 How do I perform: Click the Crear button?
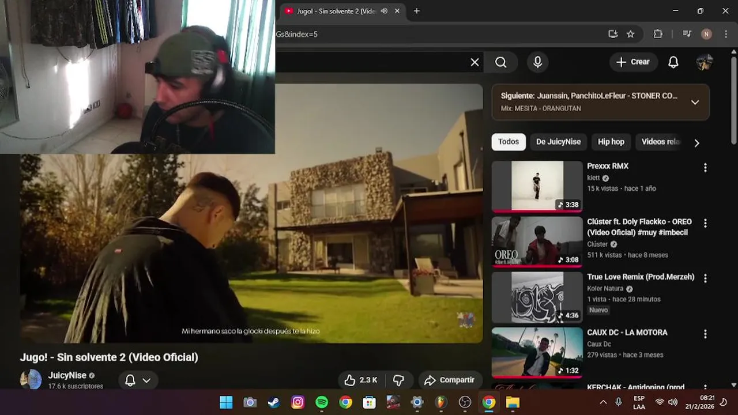click(633, 62)
